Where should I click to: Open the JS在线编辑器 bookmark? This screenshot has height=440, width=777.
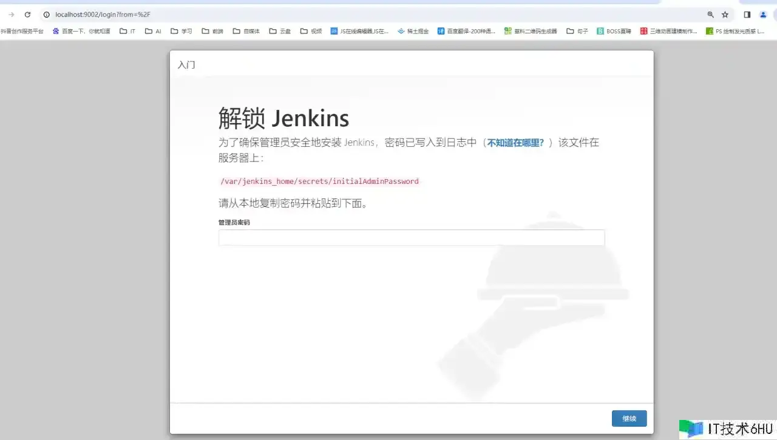[x=360, y=31]
